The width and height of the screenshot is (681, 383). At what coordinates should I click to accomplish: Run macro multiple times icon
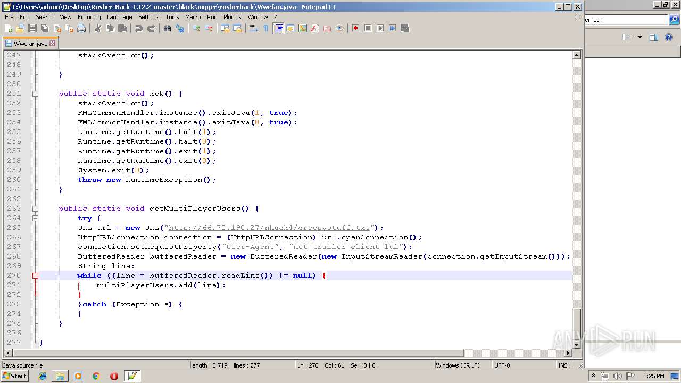[x=392, y=28]
